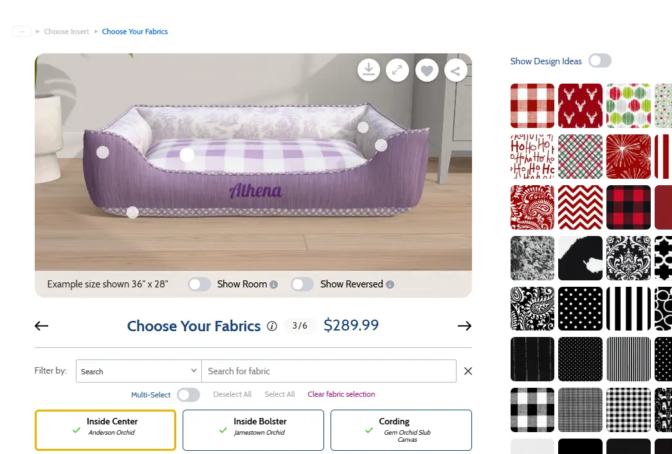The image size is (672, 454).
Task: Turn on Show Design Ideas
Action: 599,61
